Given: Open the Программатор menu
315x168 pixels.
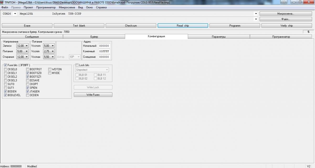Looking at the screenshot, I should coord(46,7).
